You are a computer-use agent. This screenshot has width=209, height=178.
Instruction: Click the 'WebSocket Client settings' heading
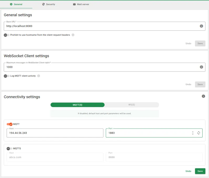click(26, 56)
